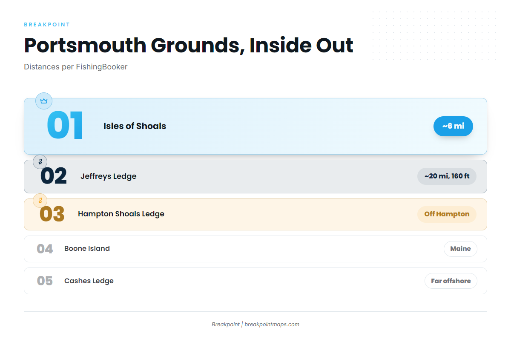
Task: Click the Maine tag on Boone Island
Action: pos(460,249)
